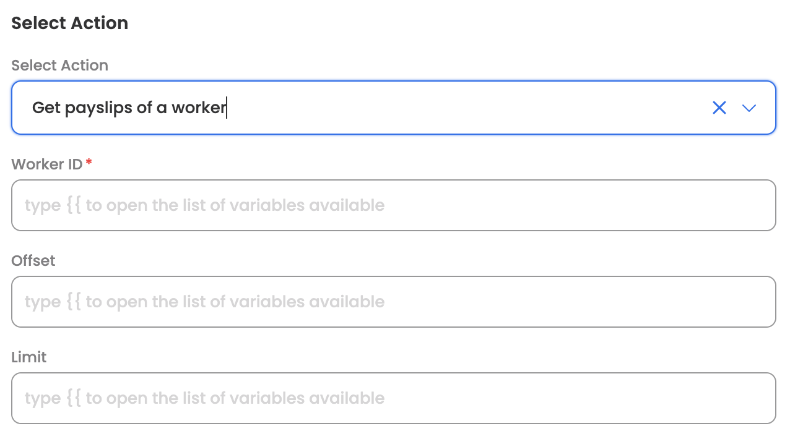This screenshot has width=790, height=439.
Task: Expand the Select Action dropdown chevron
Action: 749,108
